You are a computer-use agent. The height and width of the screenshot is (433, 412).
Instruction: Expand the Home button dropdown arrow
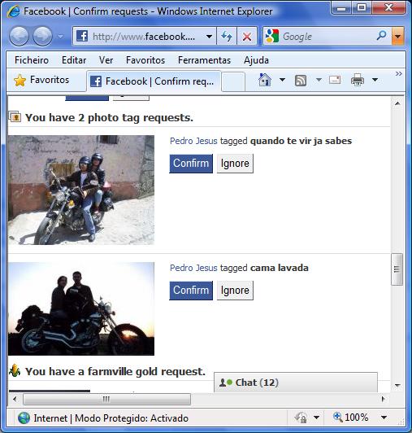pyautogui.click(x=282, y=80)
